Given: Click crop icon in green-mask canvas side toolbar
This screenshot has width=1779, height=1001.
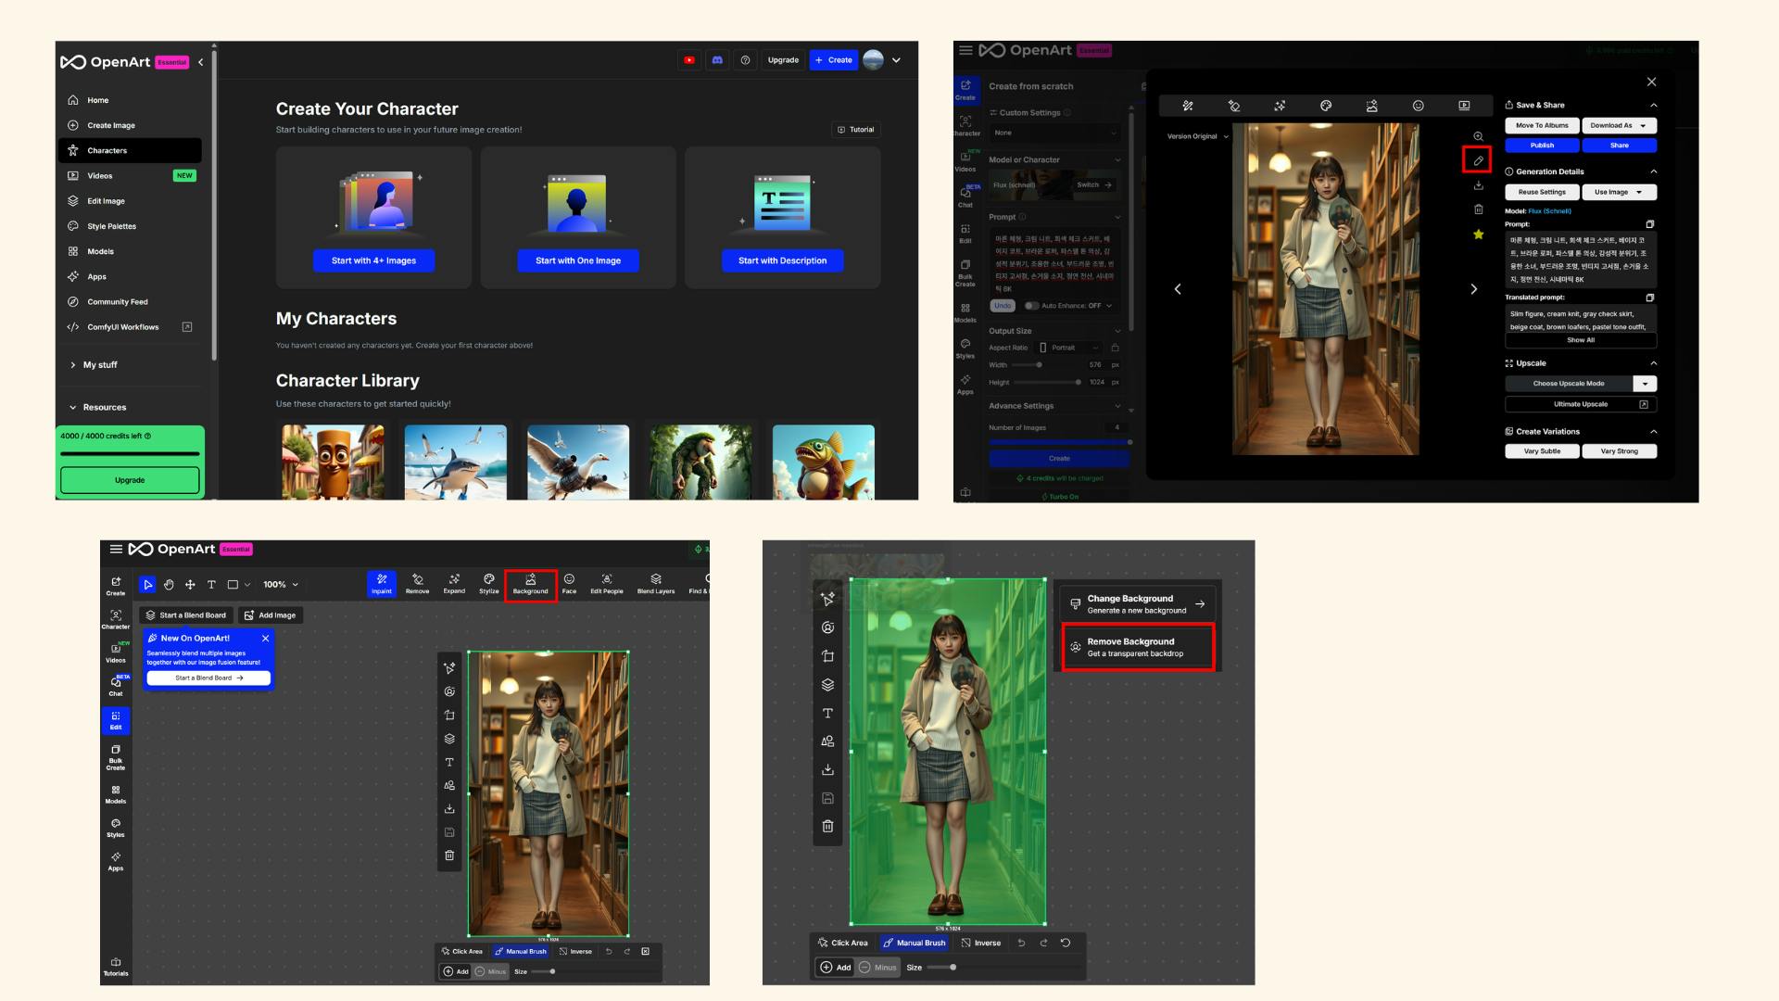Looking at the screenshot, I should [827, 656].
